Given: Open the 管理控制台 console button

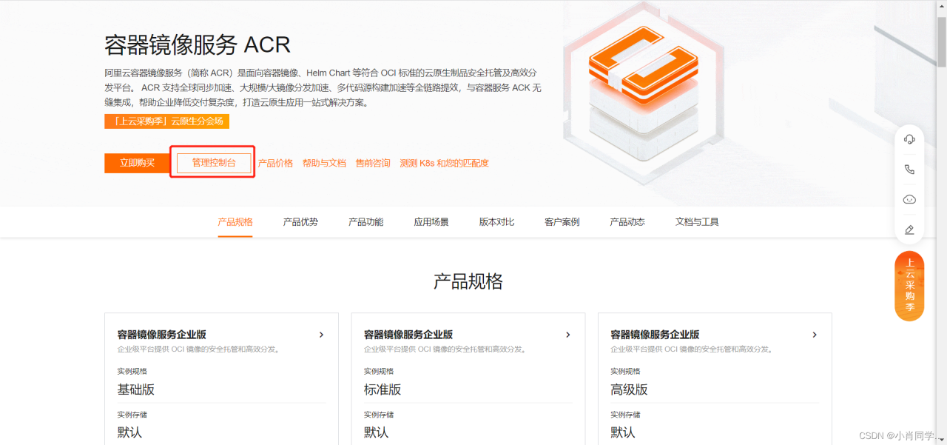Looking at the screenshot, I should pos(212,162).
